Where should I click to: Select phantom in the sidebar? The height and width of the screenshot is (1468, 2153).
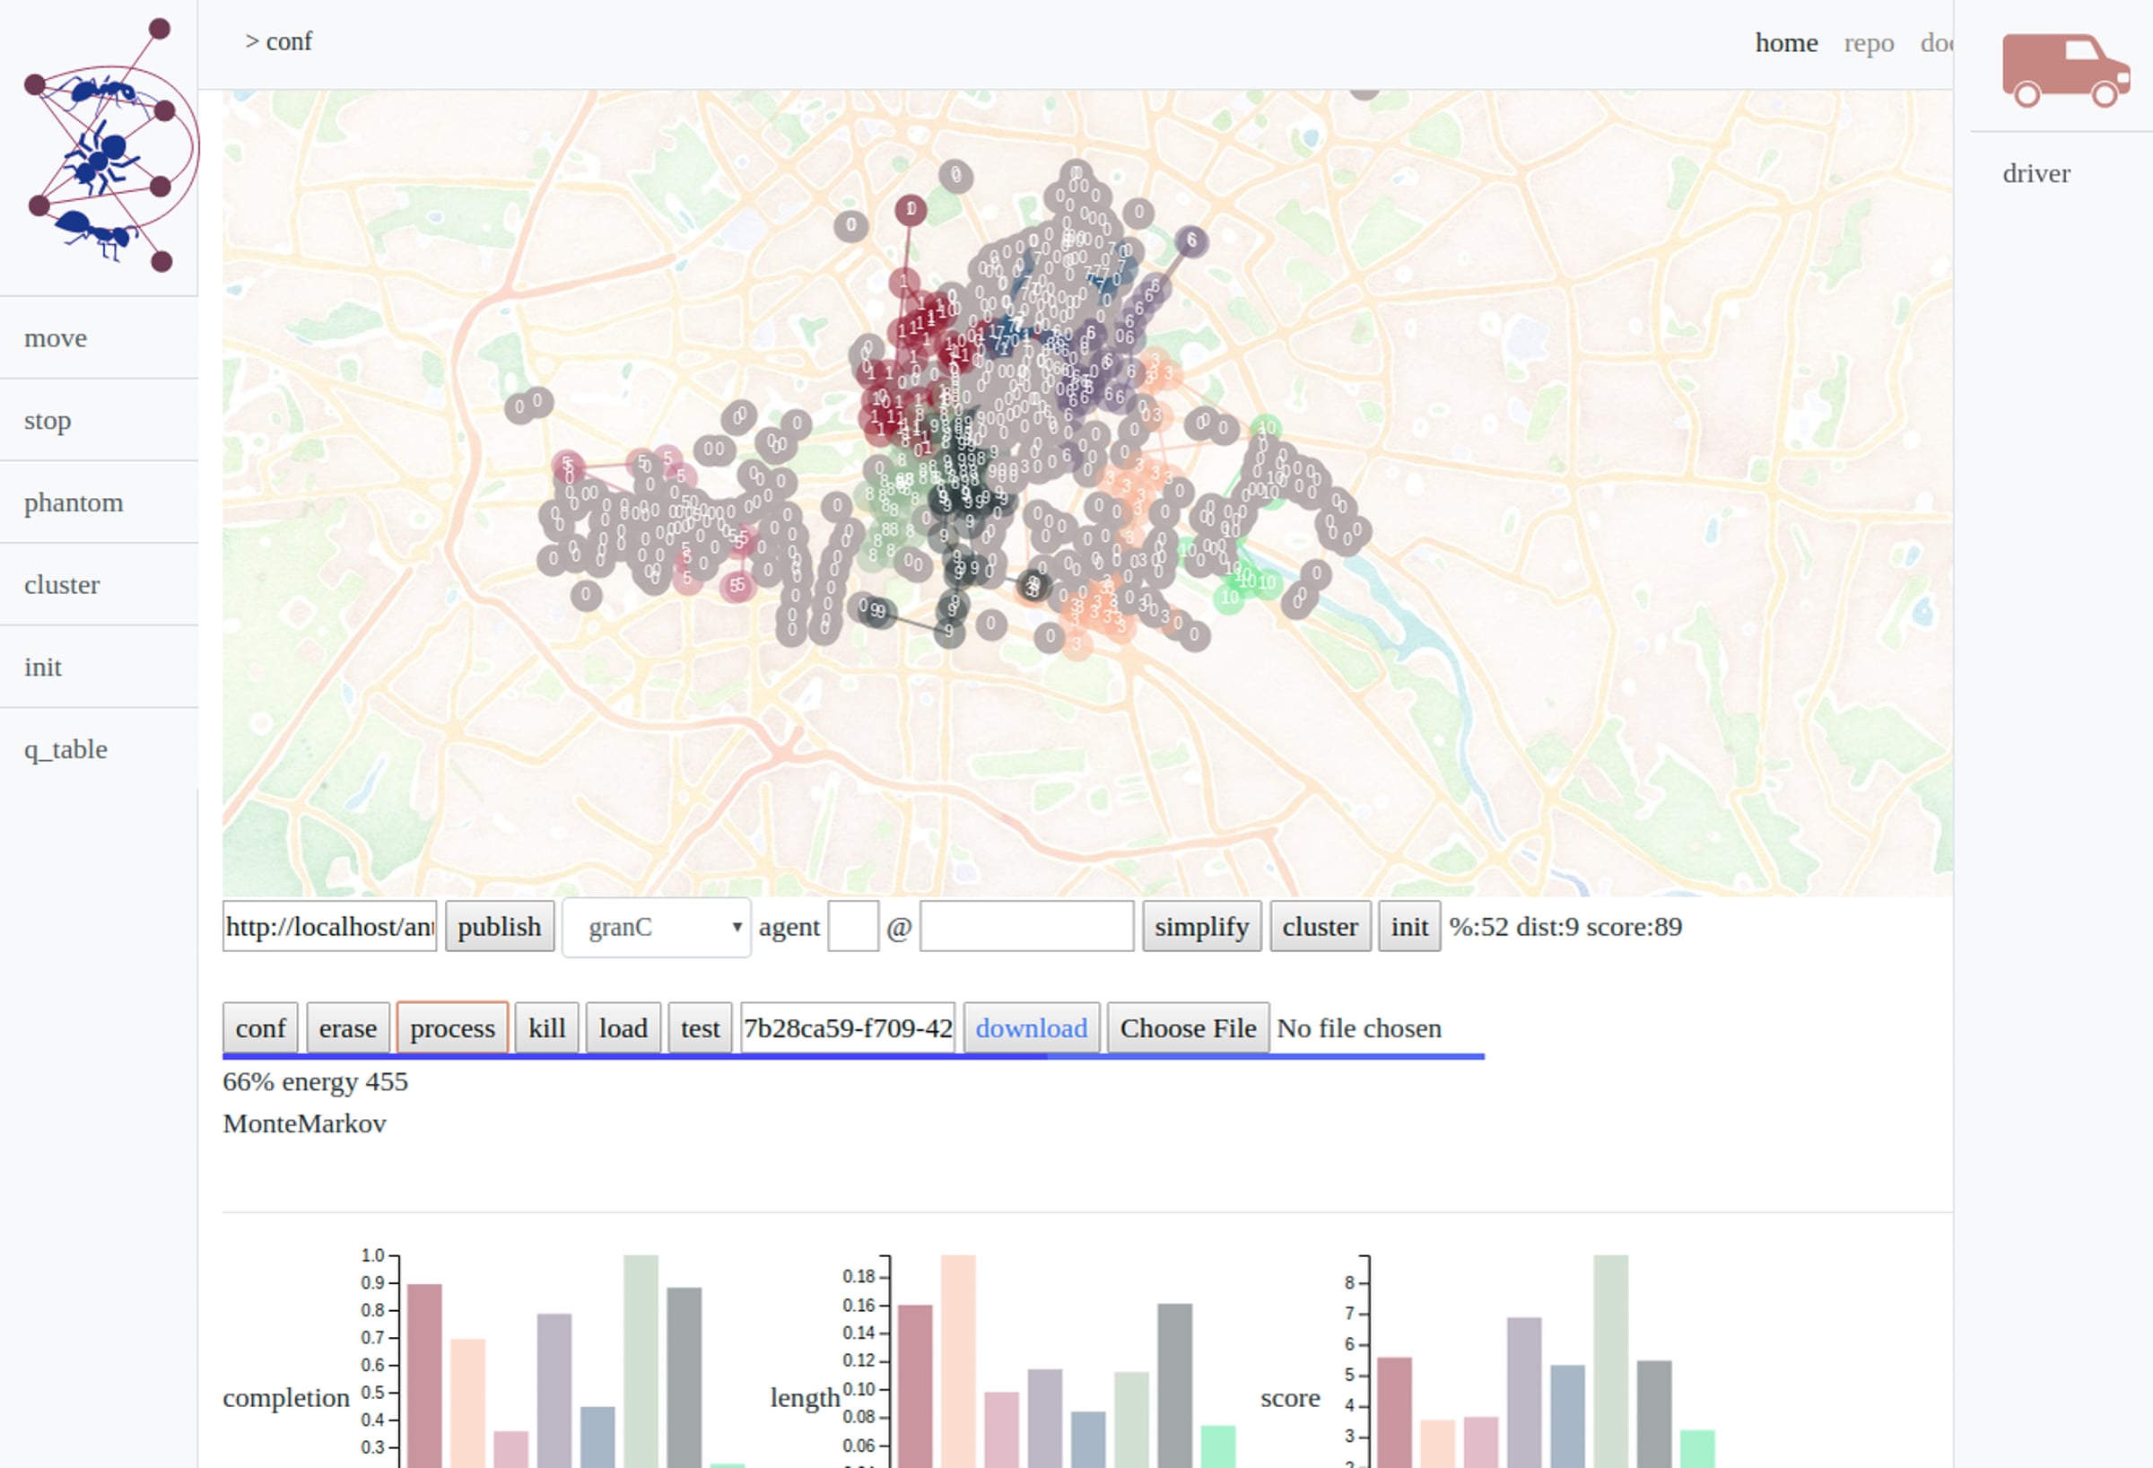74,502
